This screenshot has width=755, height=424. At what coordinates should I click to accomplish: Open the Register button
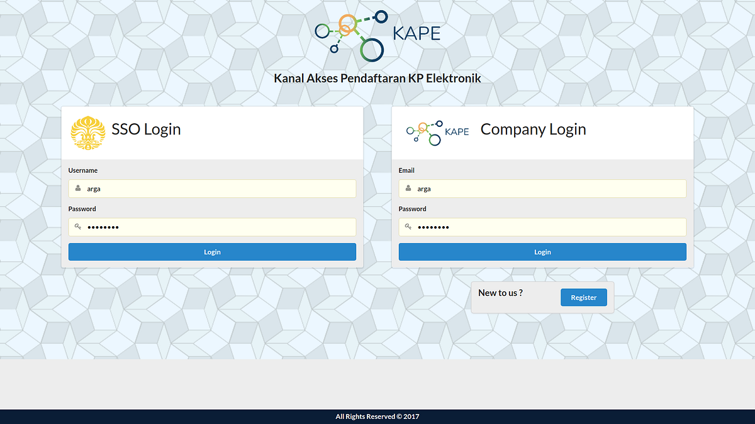(584, 298)
